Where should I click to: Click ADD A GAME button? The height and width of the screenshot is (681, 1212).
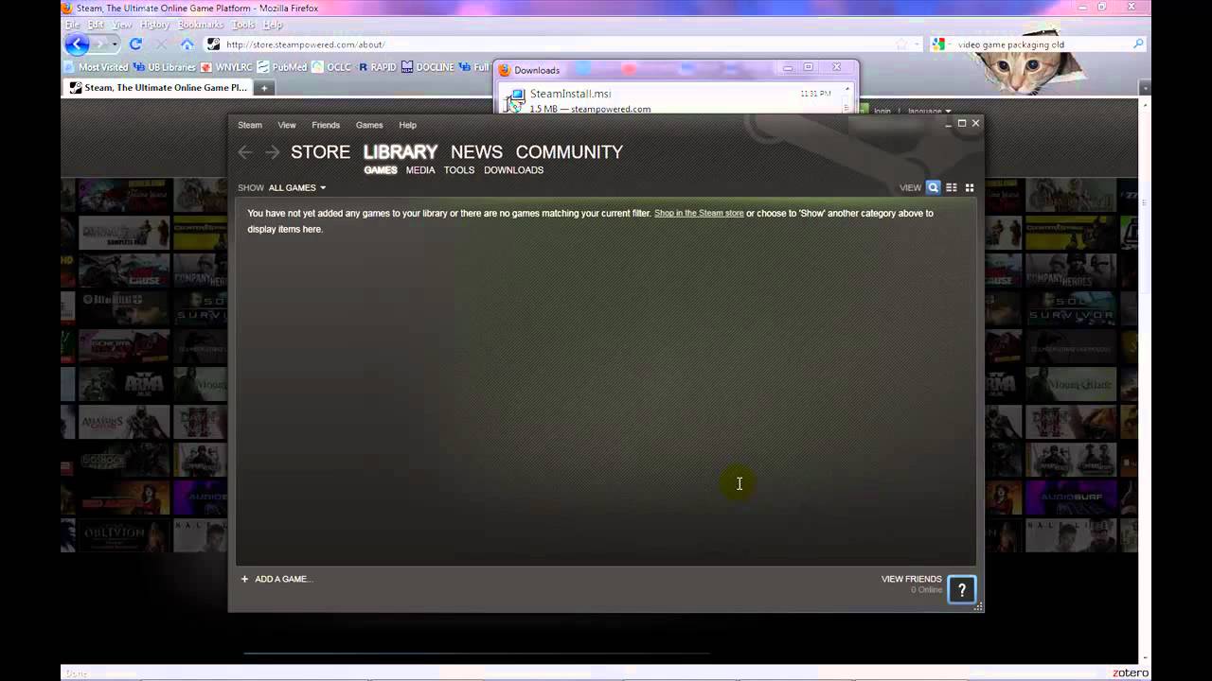(x=276, y=579)
